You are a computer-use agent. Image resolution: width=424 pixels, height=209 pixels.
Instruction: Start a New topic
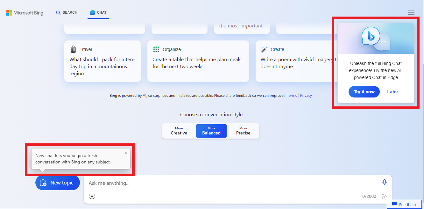[58, 183]
